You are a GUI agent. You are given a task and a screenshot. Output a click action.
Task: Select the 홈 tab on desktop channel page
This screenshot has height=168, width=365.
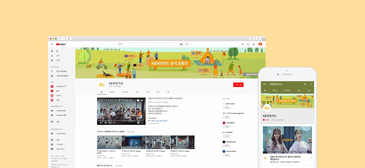(x=101, y=92)
